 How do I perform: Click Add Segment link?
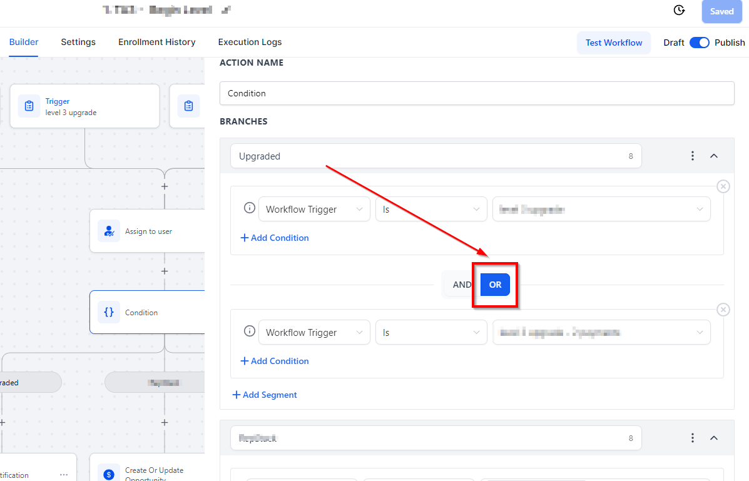click(265, 395)
